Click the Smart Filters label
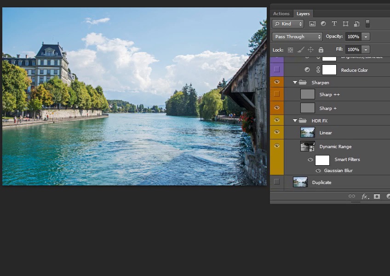The image size is (390, 276). click(x=347, y=160)
